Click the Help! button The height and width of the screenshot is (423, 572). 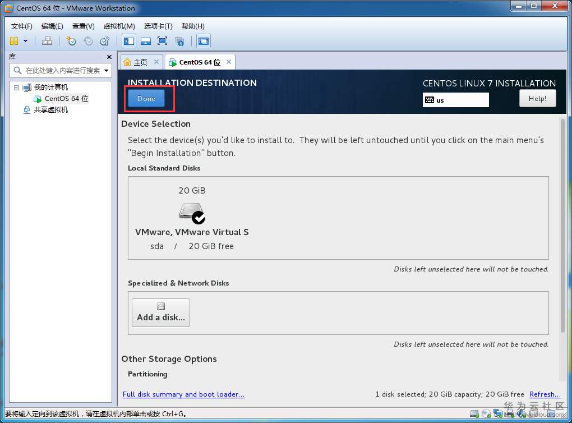coord(537,99)
